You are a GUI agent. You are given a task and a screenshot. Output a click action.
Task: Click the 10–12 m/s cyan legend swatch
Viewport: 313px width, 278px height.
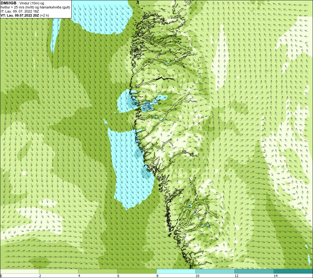click(215, 271)
